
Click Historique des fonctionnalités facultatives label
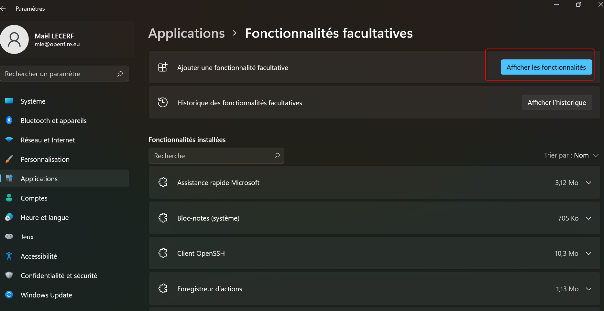point(240,103)
